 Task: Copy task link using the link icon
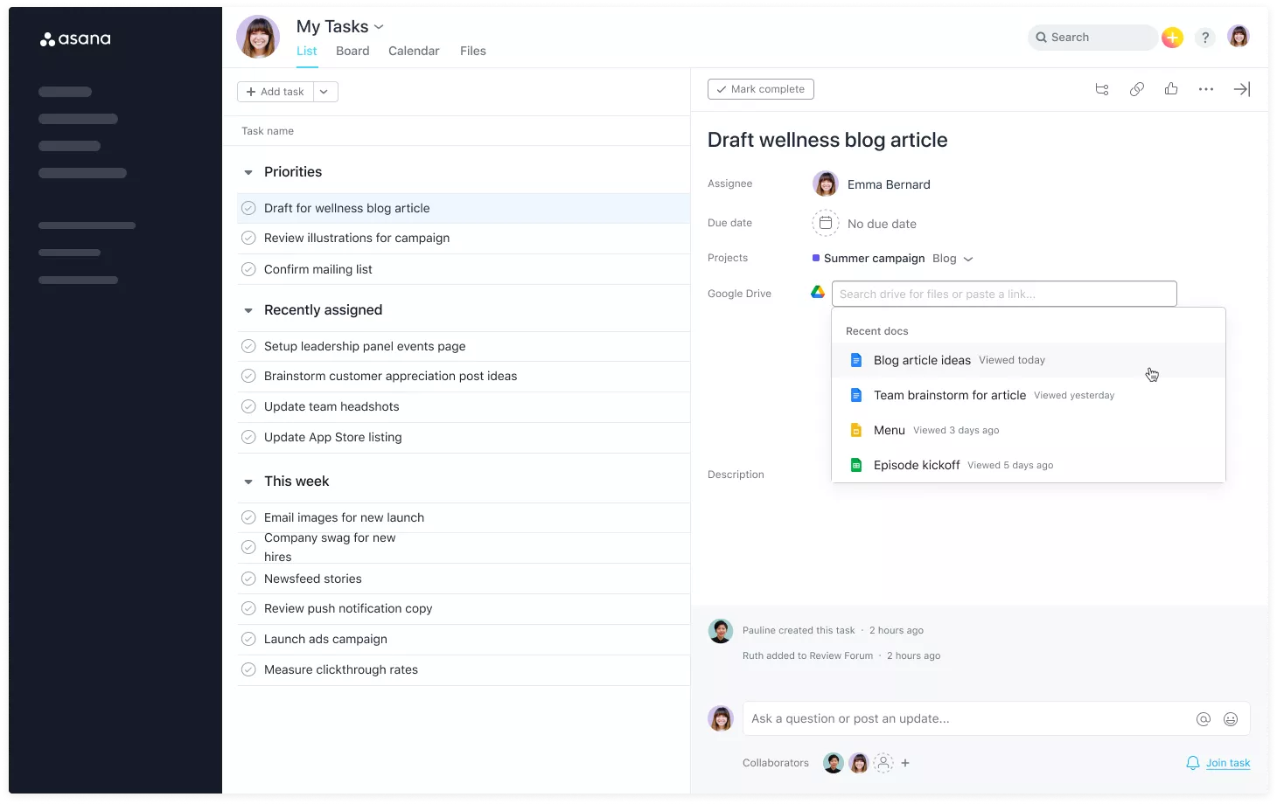tap(1136, 89)
